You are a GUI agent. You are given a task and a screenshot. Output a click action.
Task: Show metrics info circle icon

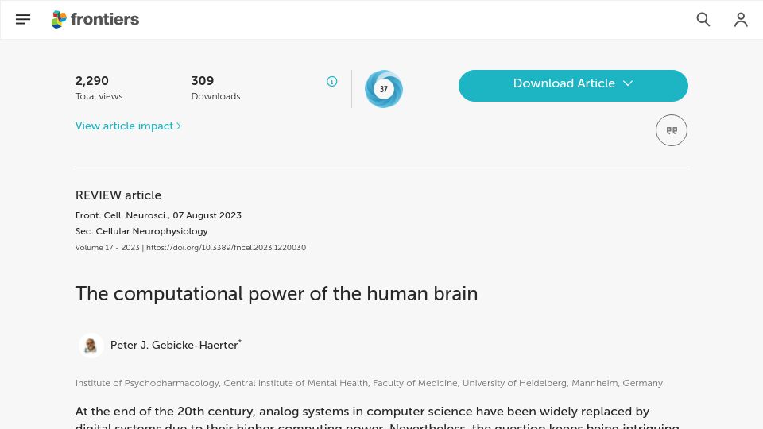point(332,81)
